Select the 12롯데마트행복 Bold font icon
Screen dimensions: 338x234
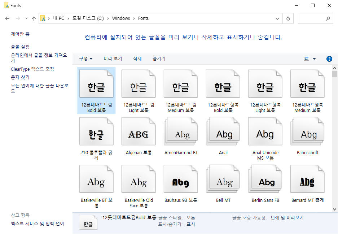click(x=223, y=83)
